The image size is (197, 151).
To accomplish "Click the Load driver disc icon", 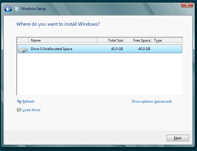I will (19, 110).
